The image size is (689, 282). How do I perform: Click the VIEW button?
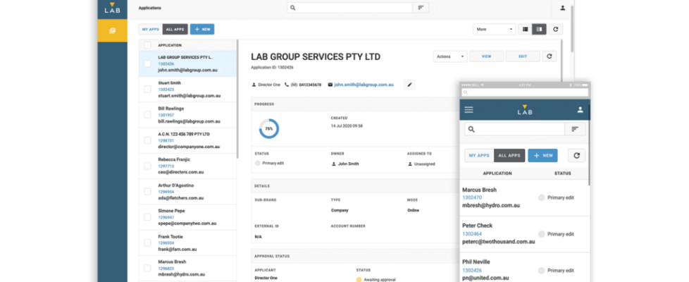pos(486,56)
